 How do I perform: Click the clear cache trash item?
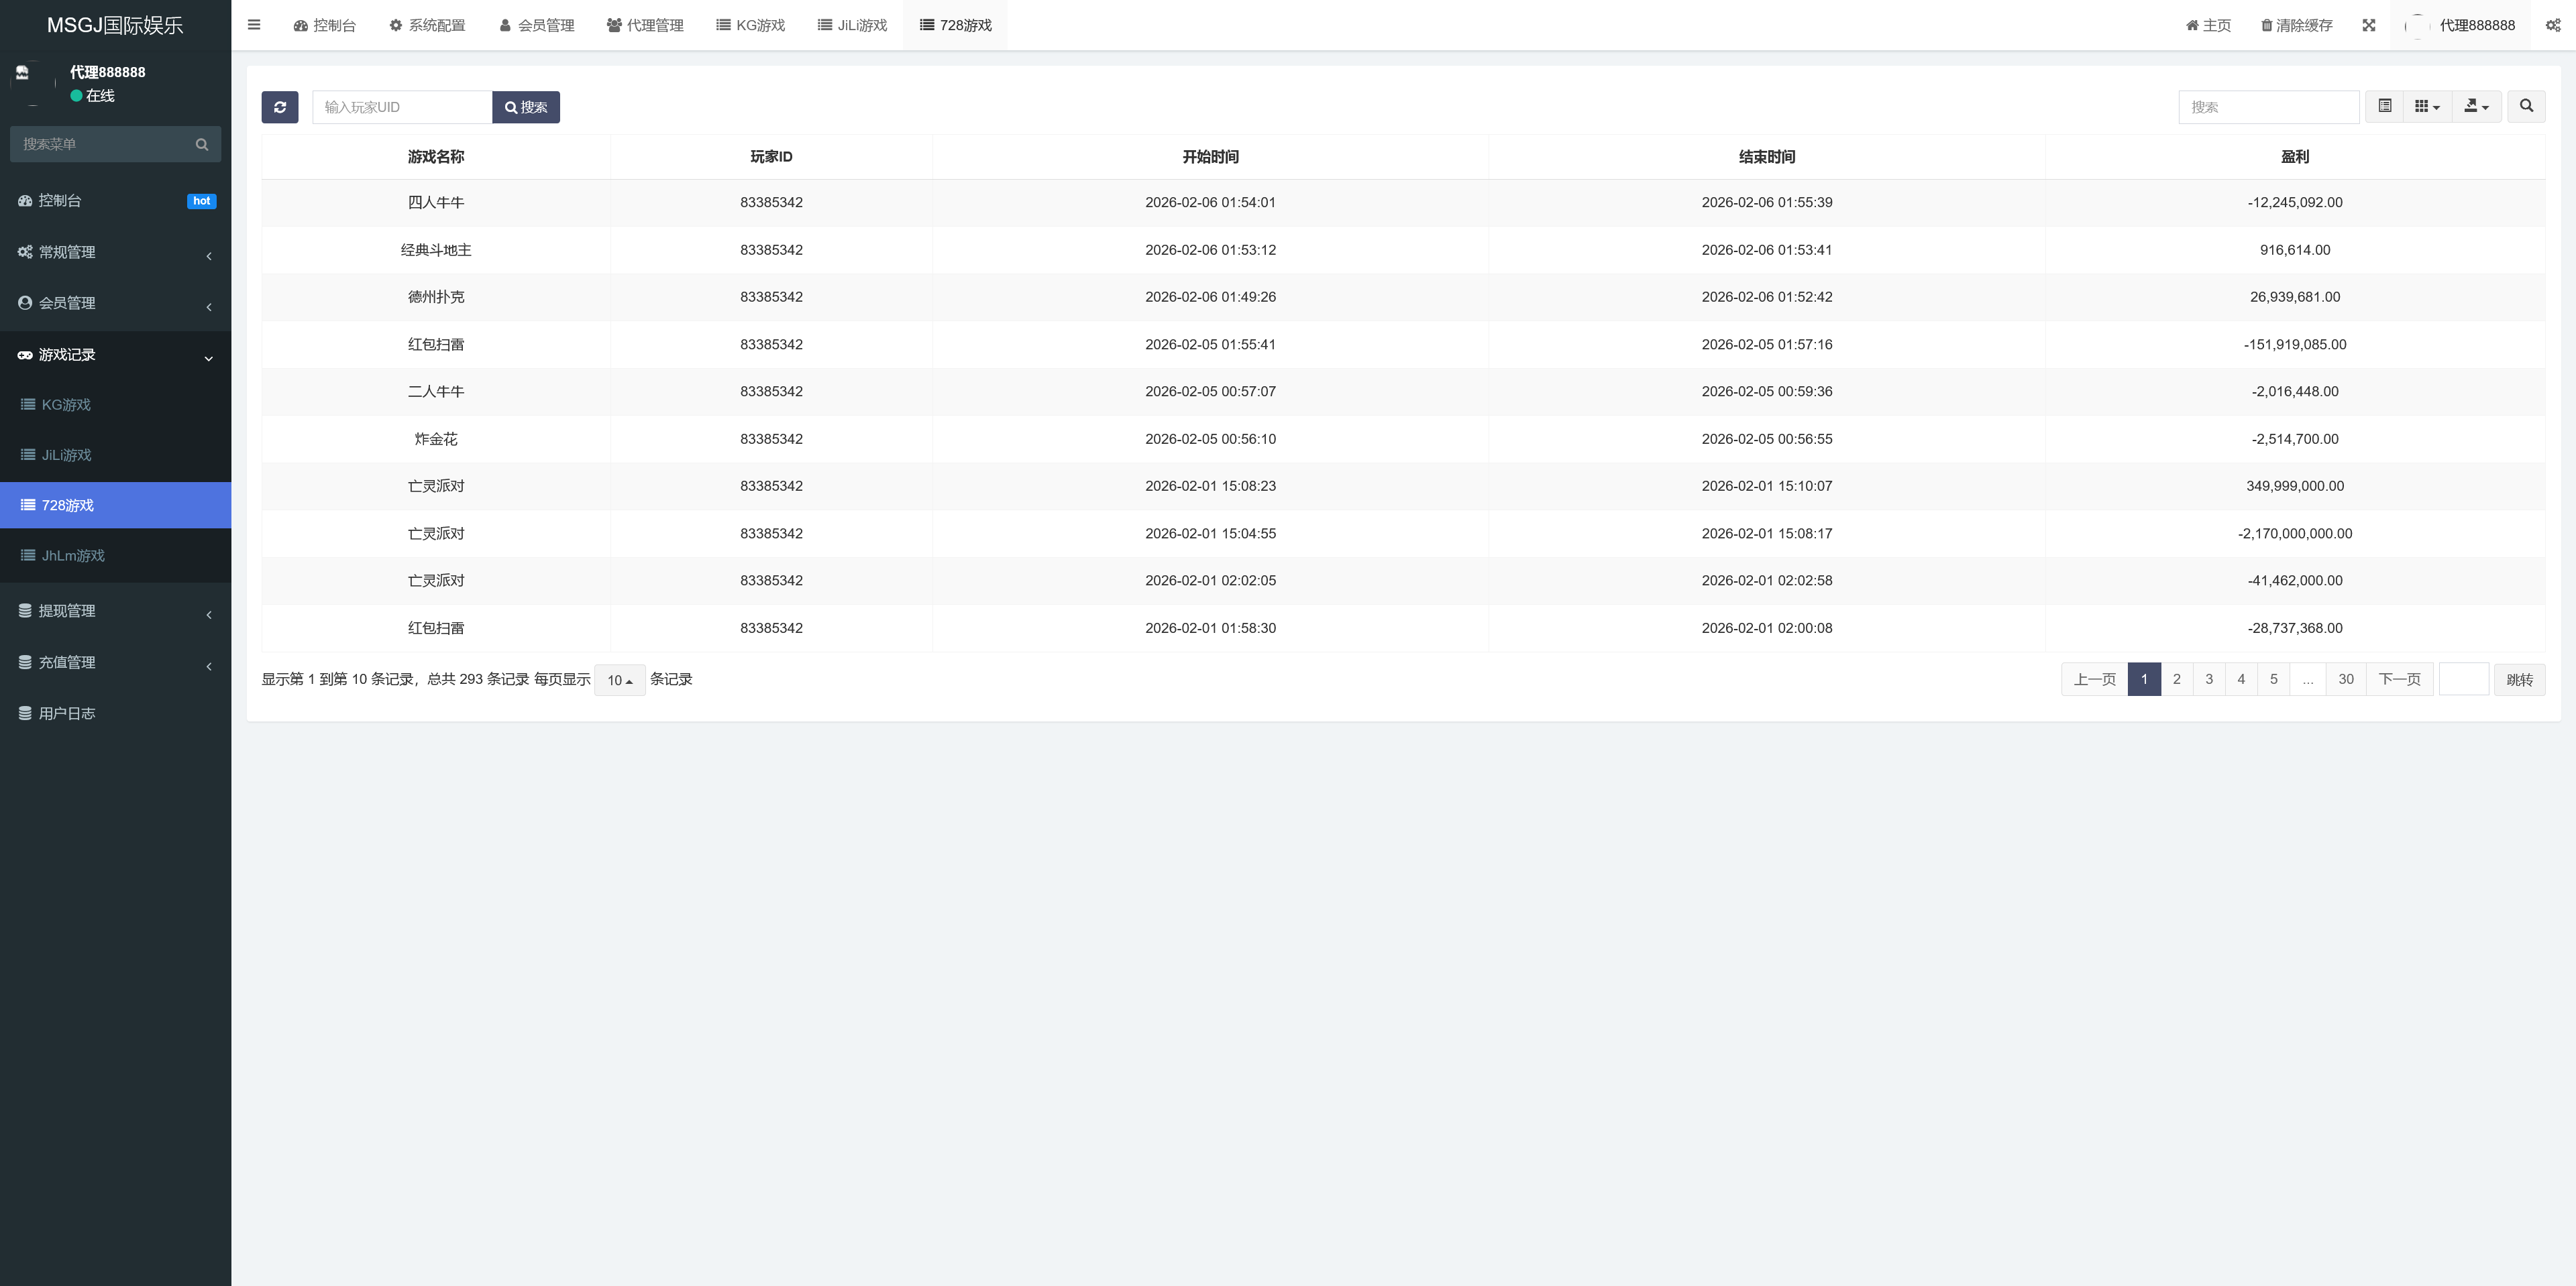(x=2296, y=25)
